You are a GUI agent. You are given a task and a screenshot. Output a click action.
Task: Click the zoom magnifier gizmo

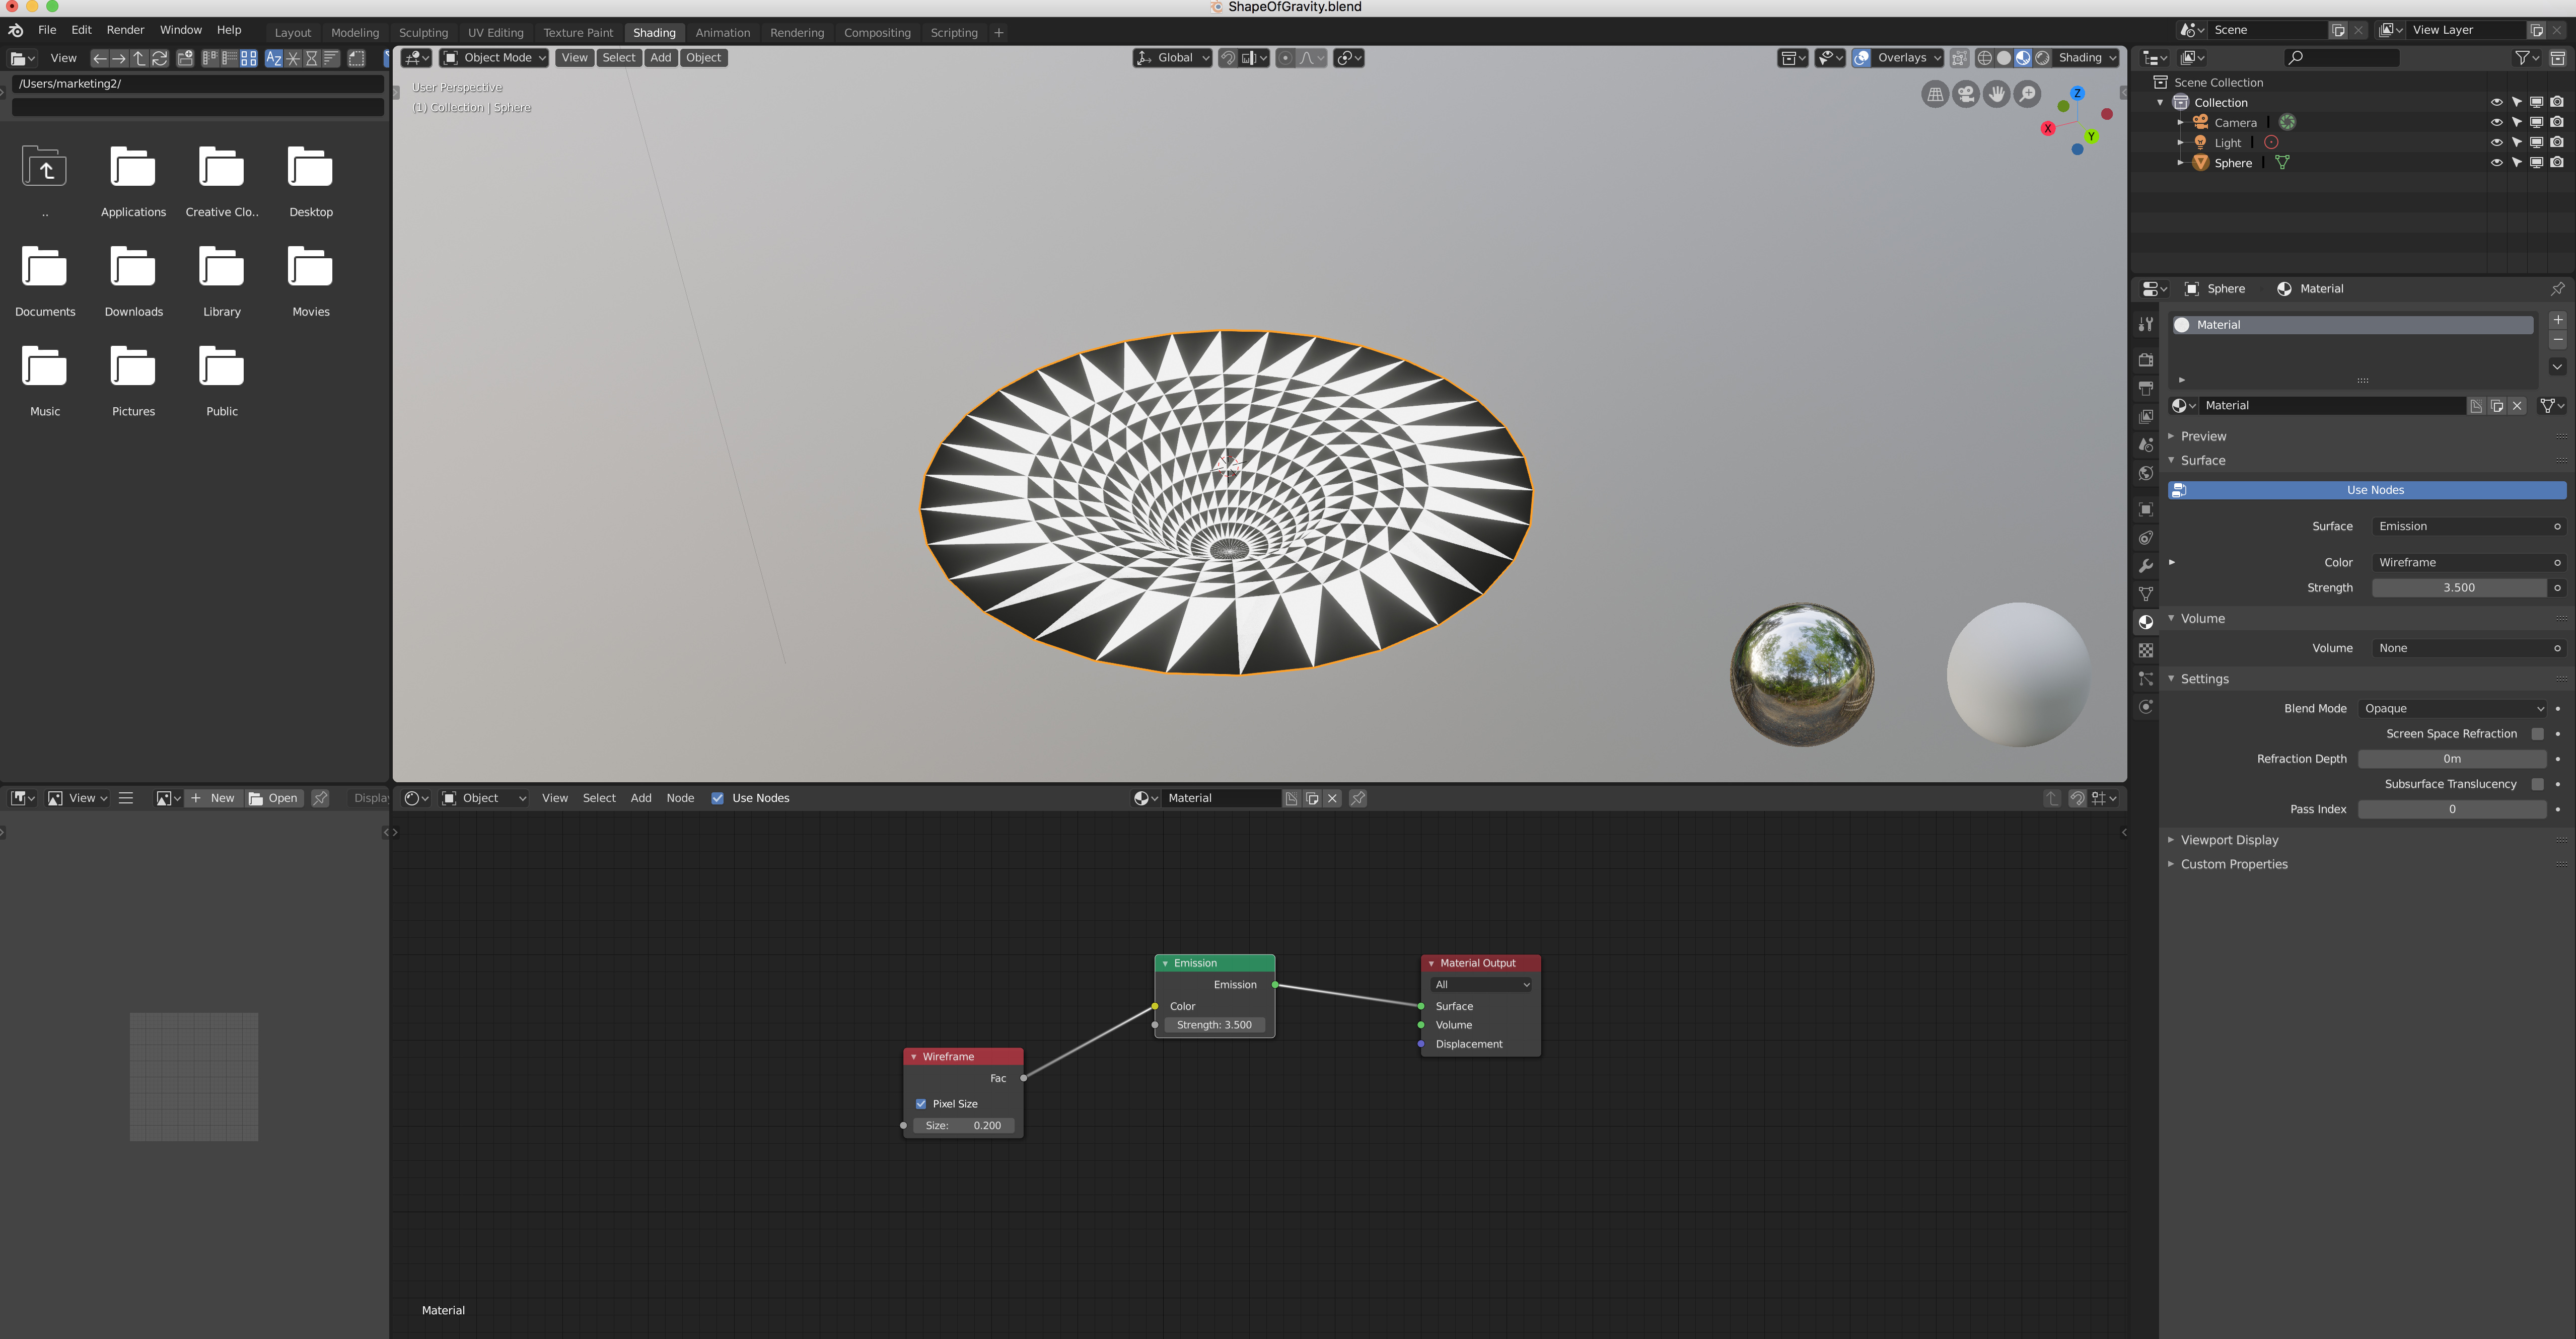pyautogui.click(x=2027, y=95)
